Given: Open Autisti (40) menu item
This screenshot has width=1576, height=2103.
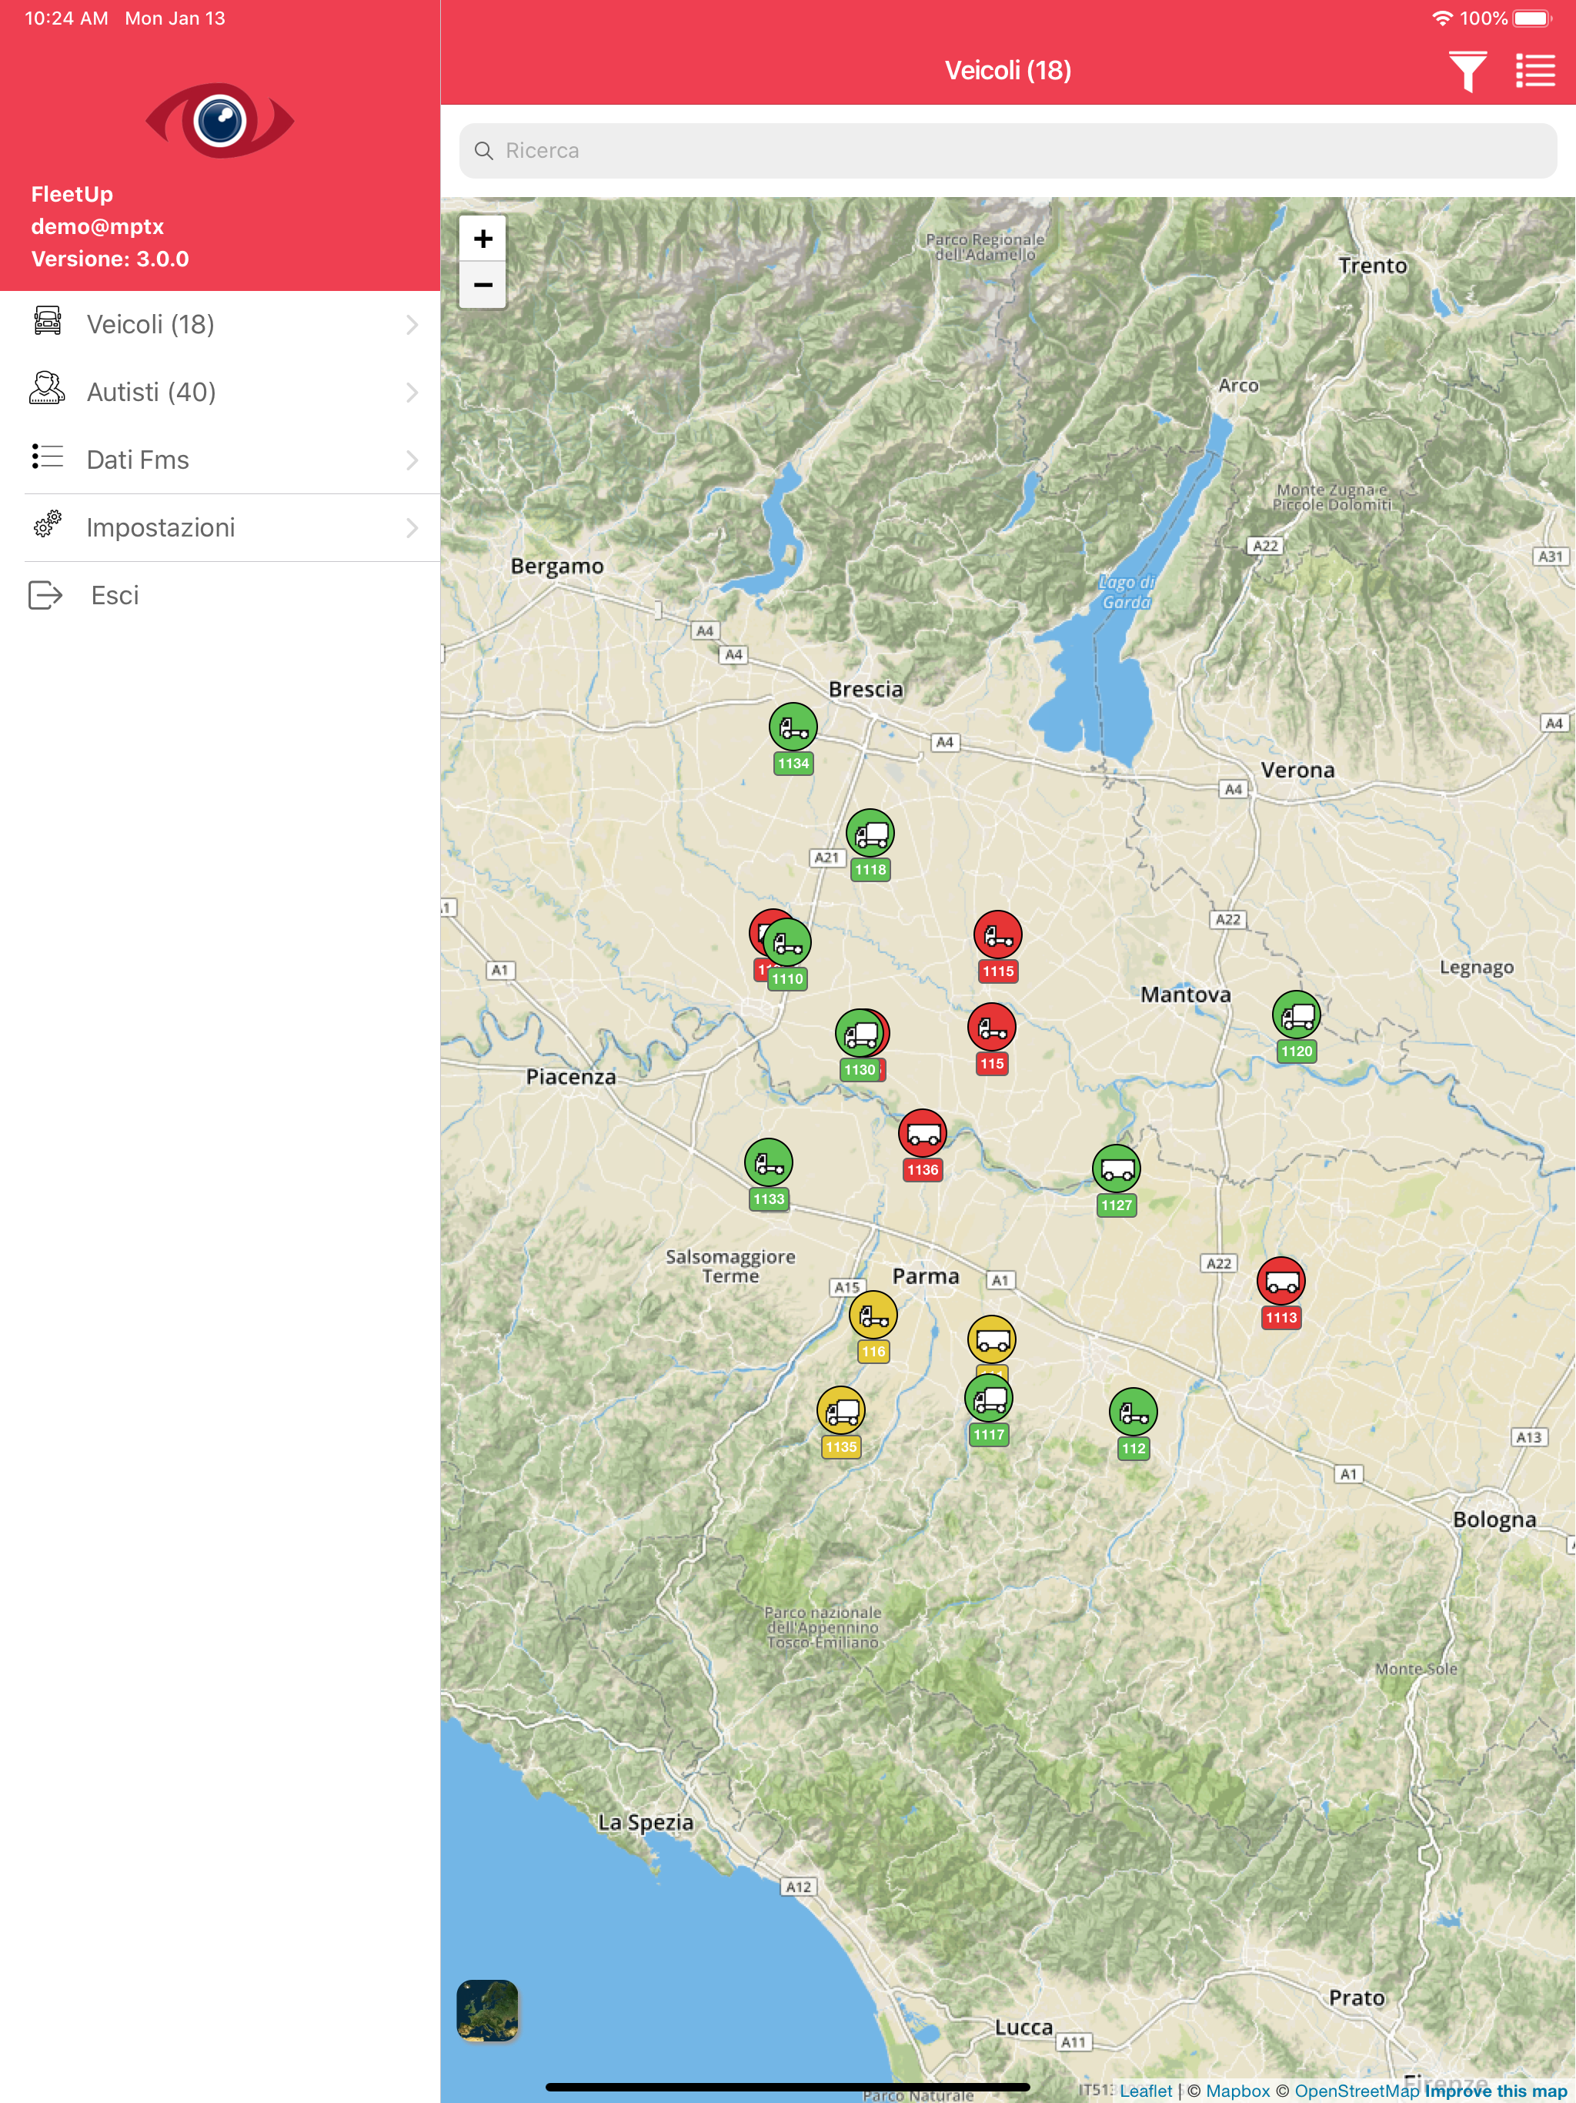Looking at the screenshot, I should [x=221, y=392].
